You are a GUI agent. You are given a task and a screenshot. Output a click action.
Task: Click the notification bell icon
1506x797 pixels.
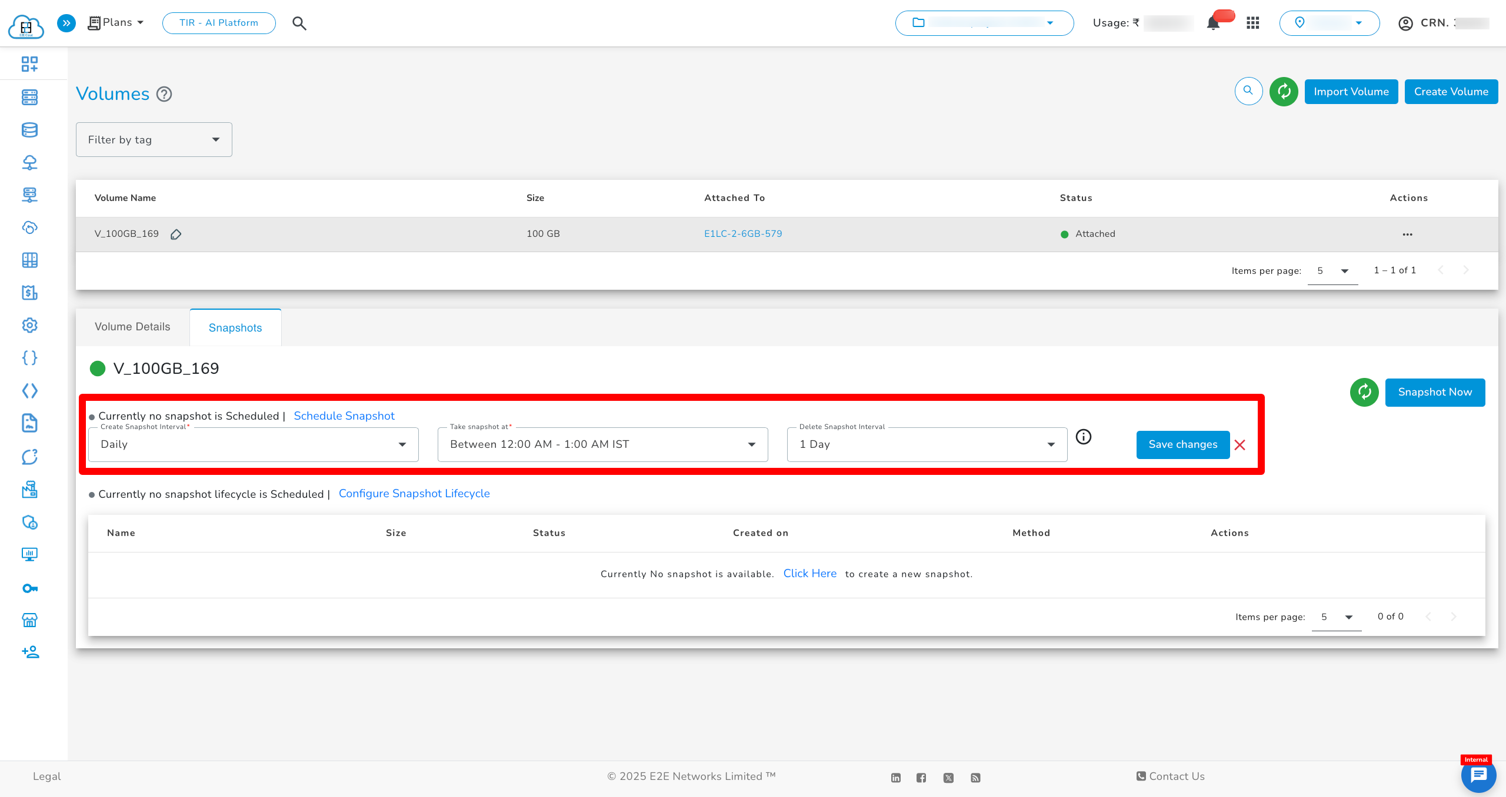(1212, 24)
